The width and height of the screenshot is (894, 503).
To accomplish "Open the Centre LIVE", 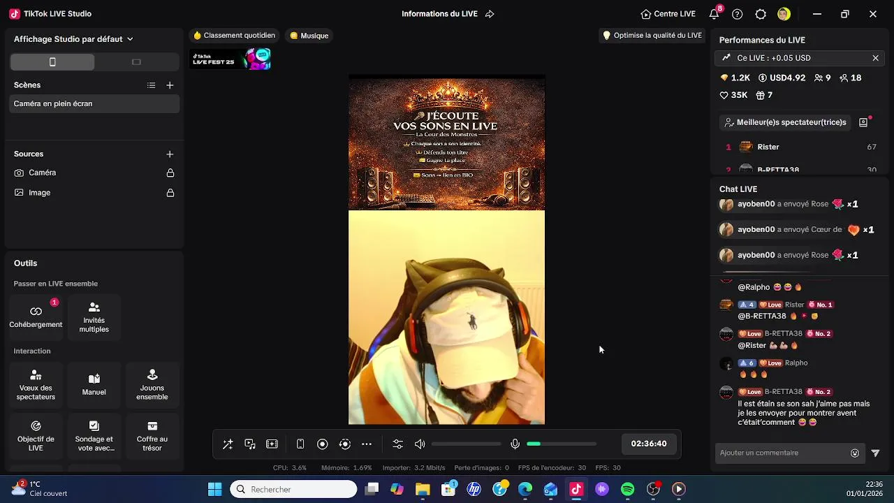I will click(668, 14).
